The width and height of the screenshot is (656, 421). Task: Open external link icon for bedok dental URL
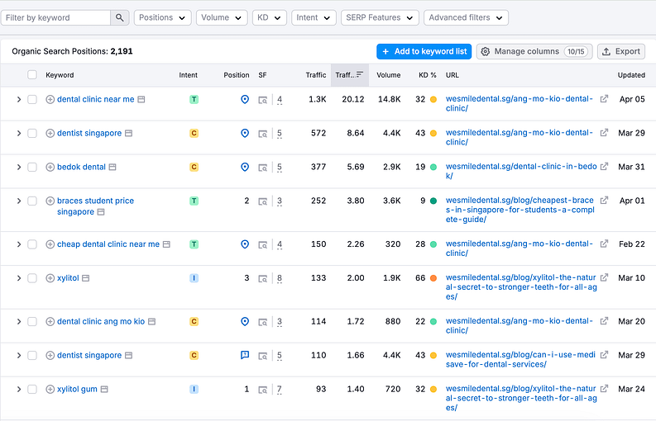604,167
